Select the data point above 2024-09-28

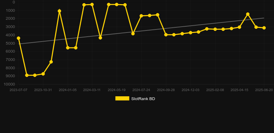point(166,35)
